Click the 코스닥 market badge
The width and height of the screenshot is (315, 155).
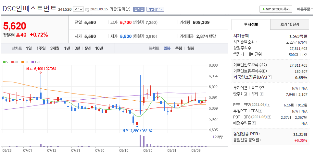pyautogui.click(x=78, y=9)
